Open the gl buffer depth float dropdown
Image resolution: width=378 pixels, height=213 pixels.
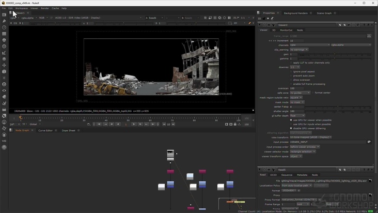[297, 116]
